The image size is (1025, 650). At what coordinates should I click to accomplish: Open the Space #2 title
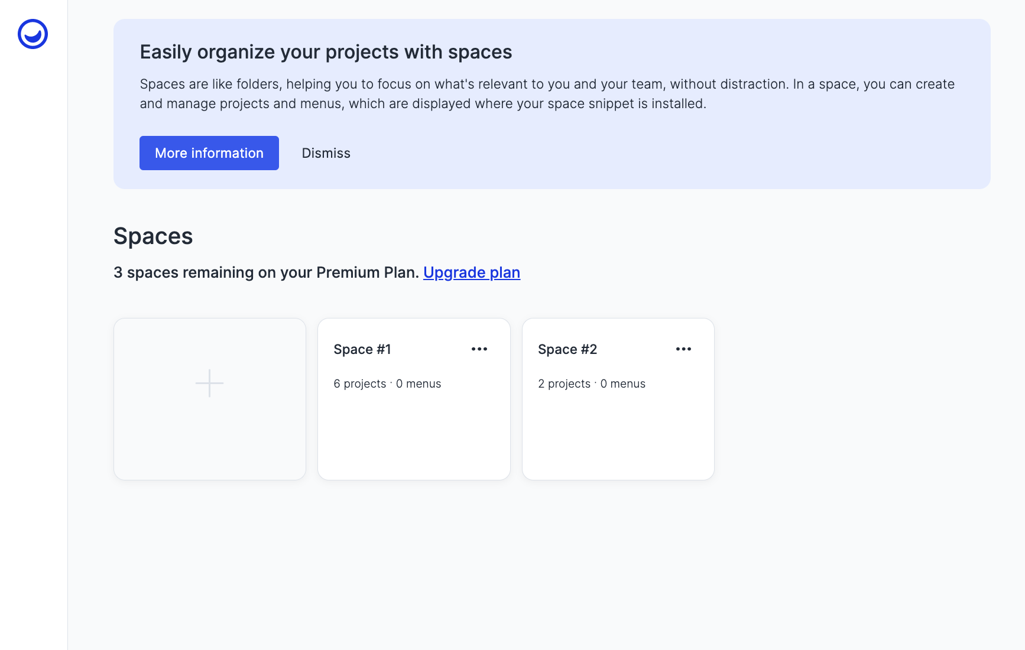(567, 349)
